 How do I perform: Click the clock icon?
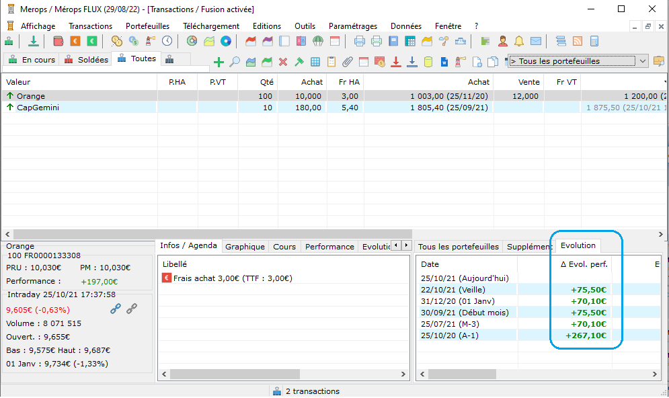167,41
